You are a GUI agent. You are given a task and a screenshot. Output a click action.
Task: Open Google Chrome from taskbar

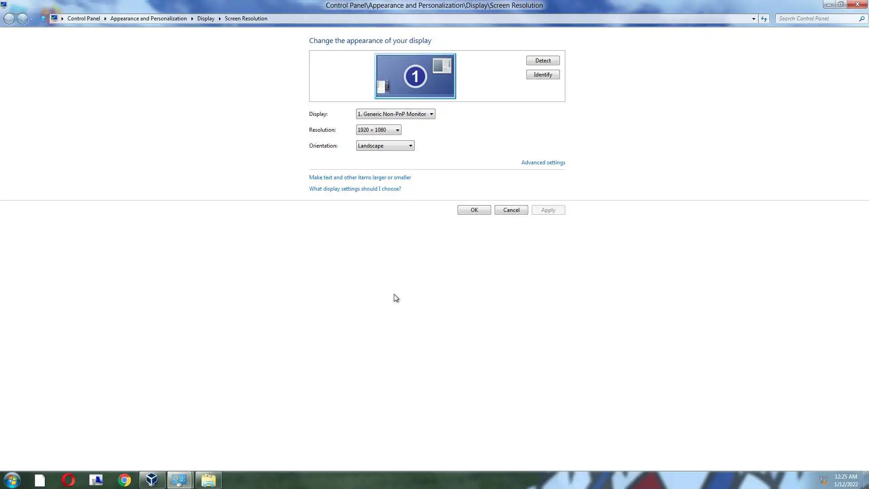(124, 480)
